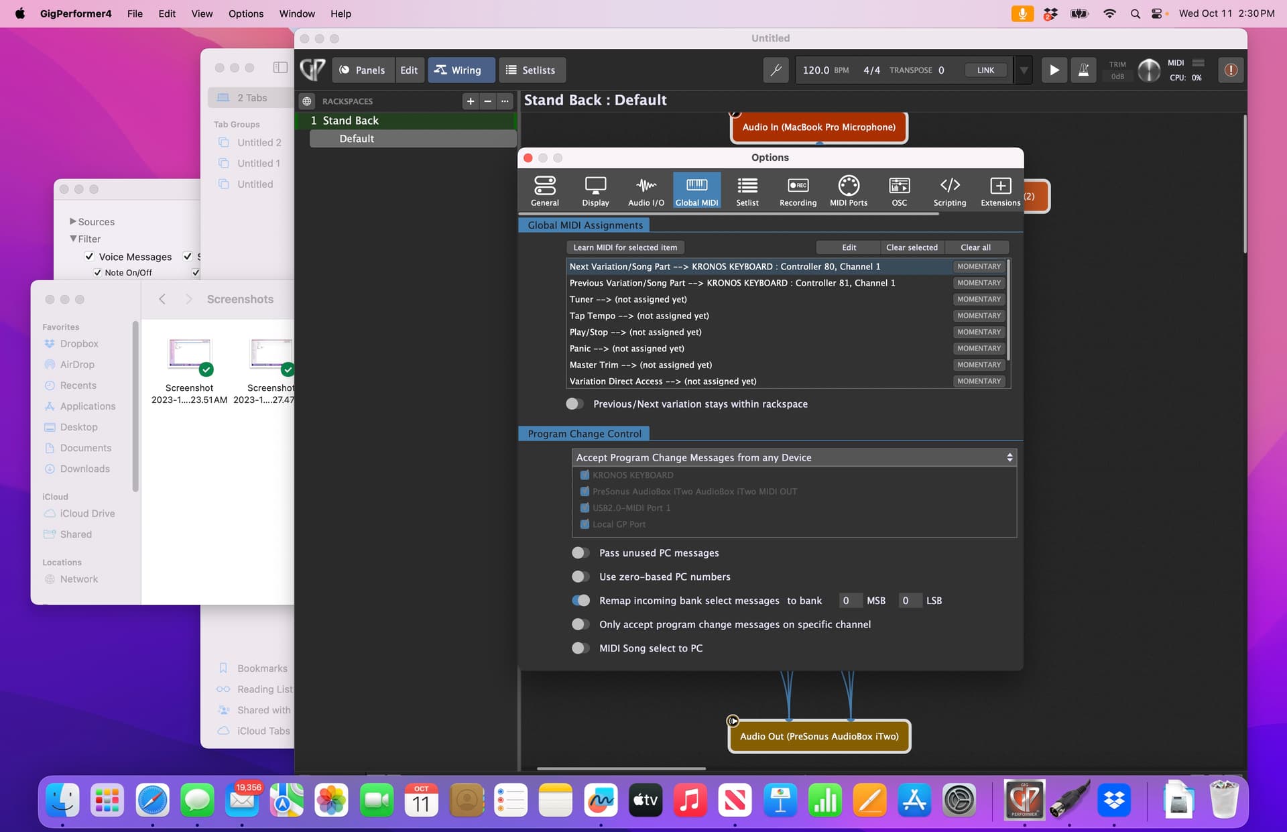
Task: Click Learn MIDI for selected item
Action: 625,247
